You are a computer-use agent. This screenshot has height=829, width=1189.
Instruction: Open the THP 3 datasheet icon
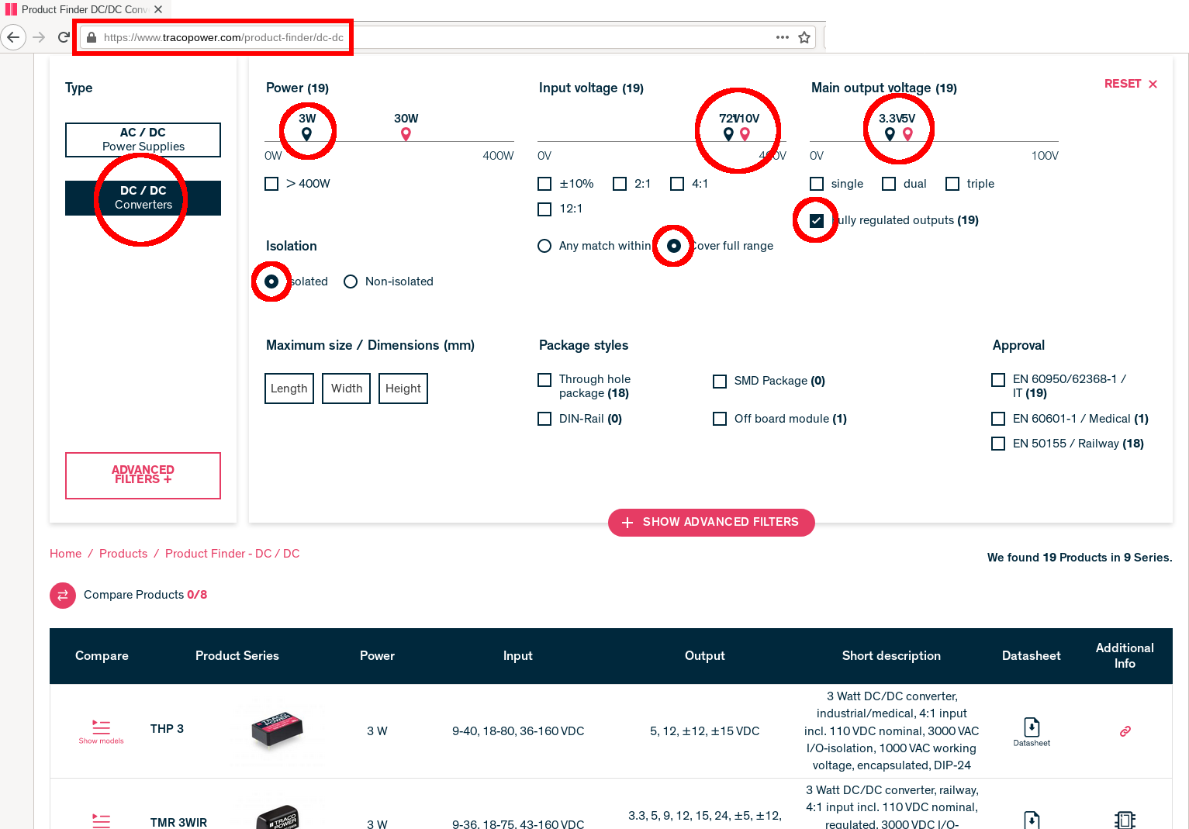(1032, 731)
